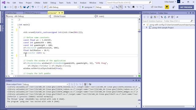This screenshot has height=110, width=196.
Task: Click the increase indent toolbar icon
Action: [x=129, y=7]
